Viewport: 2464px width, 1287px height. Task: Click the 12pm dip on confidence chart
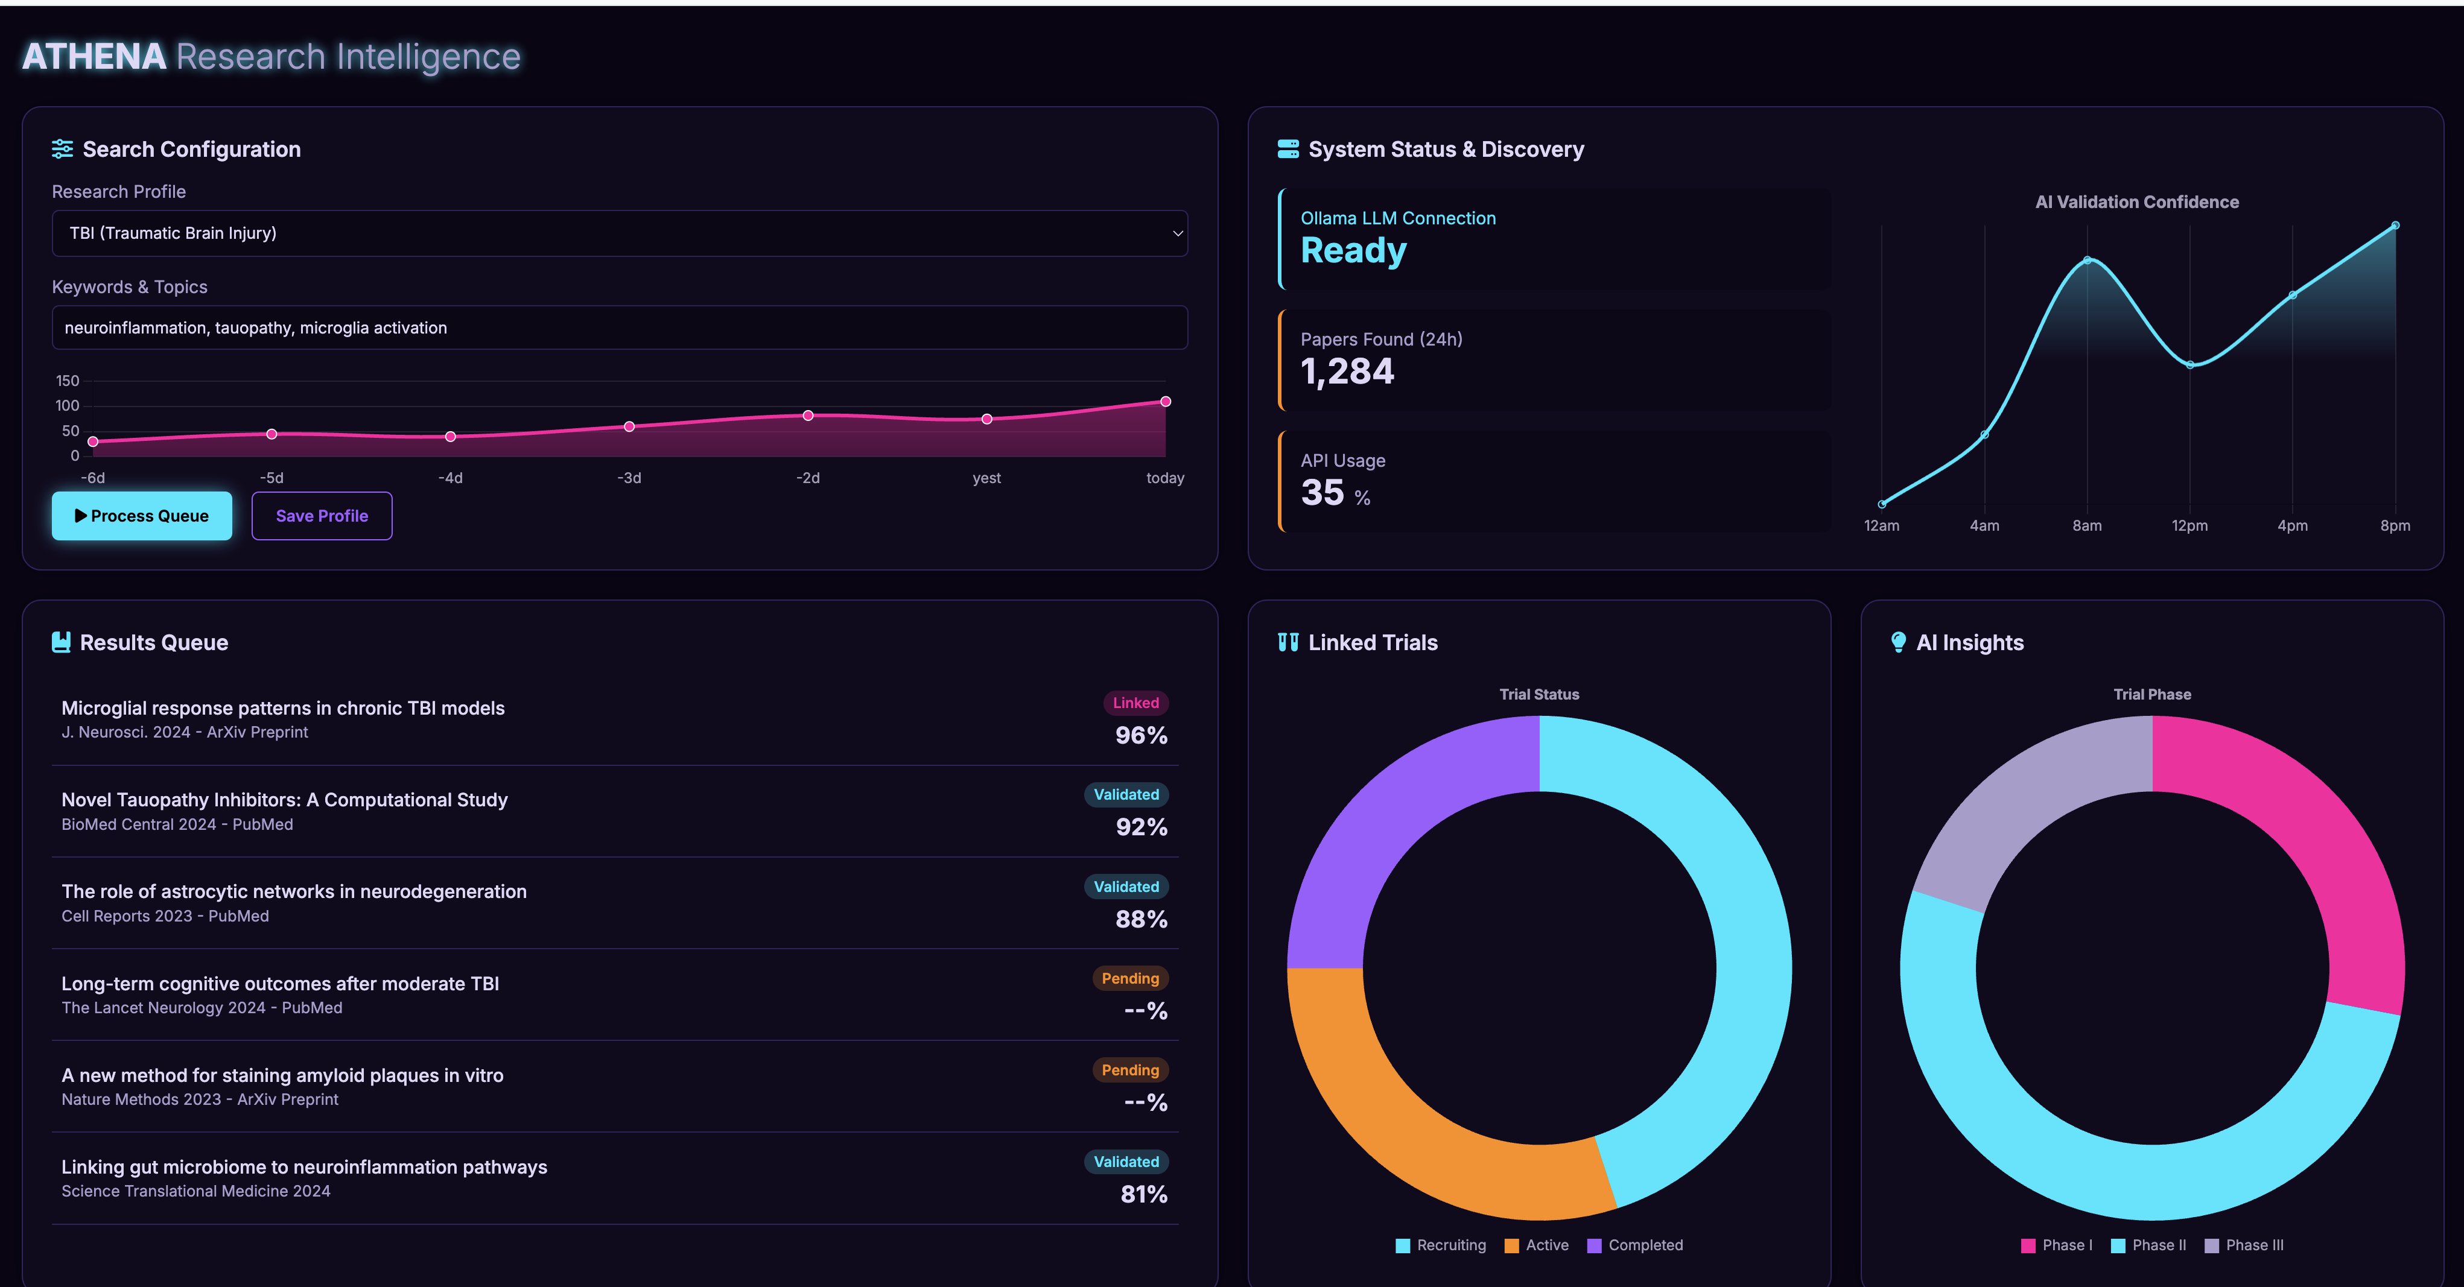click(x=2191, y=364)
